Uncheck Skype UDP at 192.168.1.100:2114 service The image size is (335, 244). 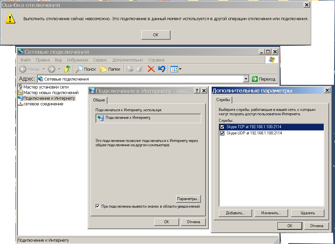[222, 133]
